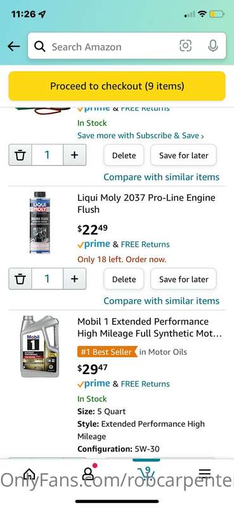Open Liqui Moly Engine Flush product image
Image resolution: width=234 pixels, height=508 pixels.
pyautogui.click(x=40, y=222)
